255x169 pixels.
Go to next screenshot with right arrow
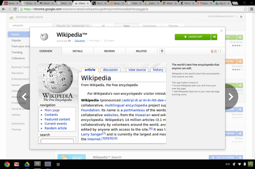231,97
